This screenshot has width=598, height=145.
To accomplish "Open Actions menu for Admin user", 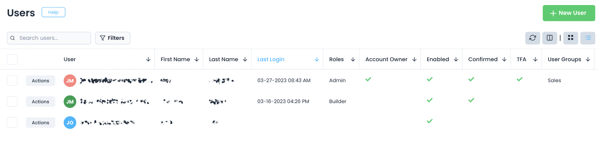I will pyautogui.click(x=40, y=81).
